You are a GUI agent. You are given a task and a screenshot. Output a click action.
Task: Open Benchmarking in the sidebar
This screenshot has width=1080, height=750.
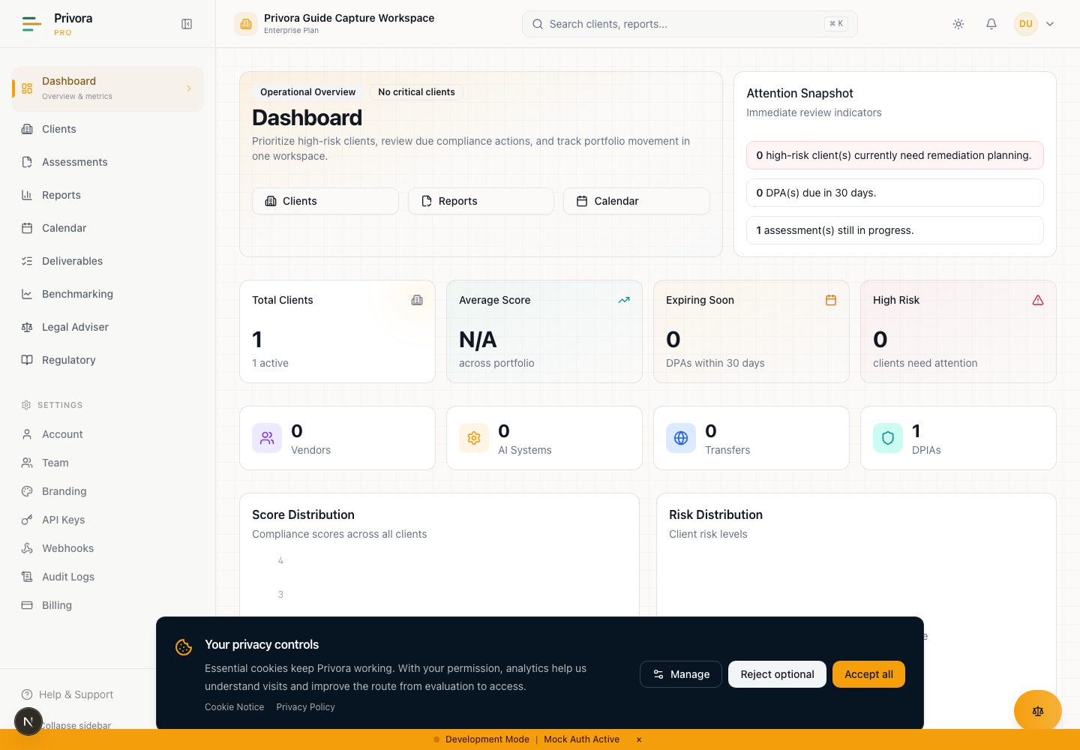108,294
